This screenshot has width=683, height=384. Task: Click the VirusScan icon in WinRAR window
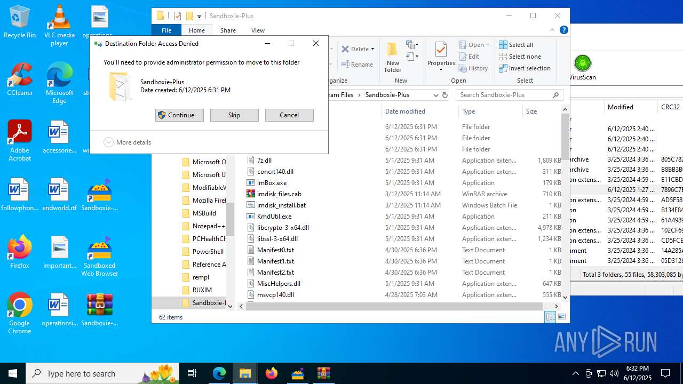click(582, 67)
